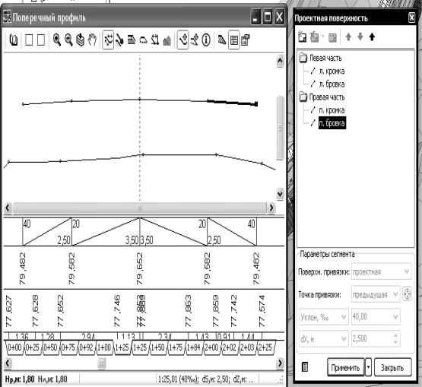Click the station tabs scroll left arrow
422x387 pixels.
click(8, 363)
